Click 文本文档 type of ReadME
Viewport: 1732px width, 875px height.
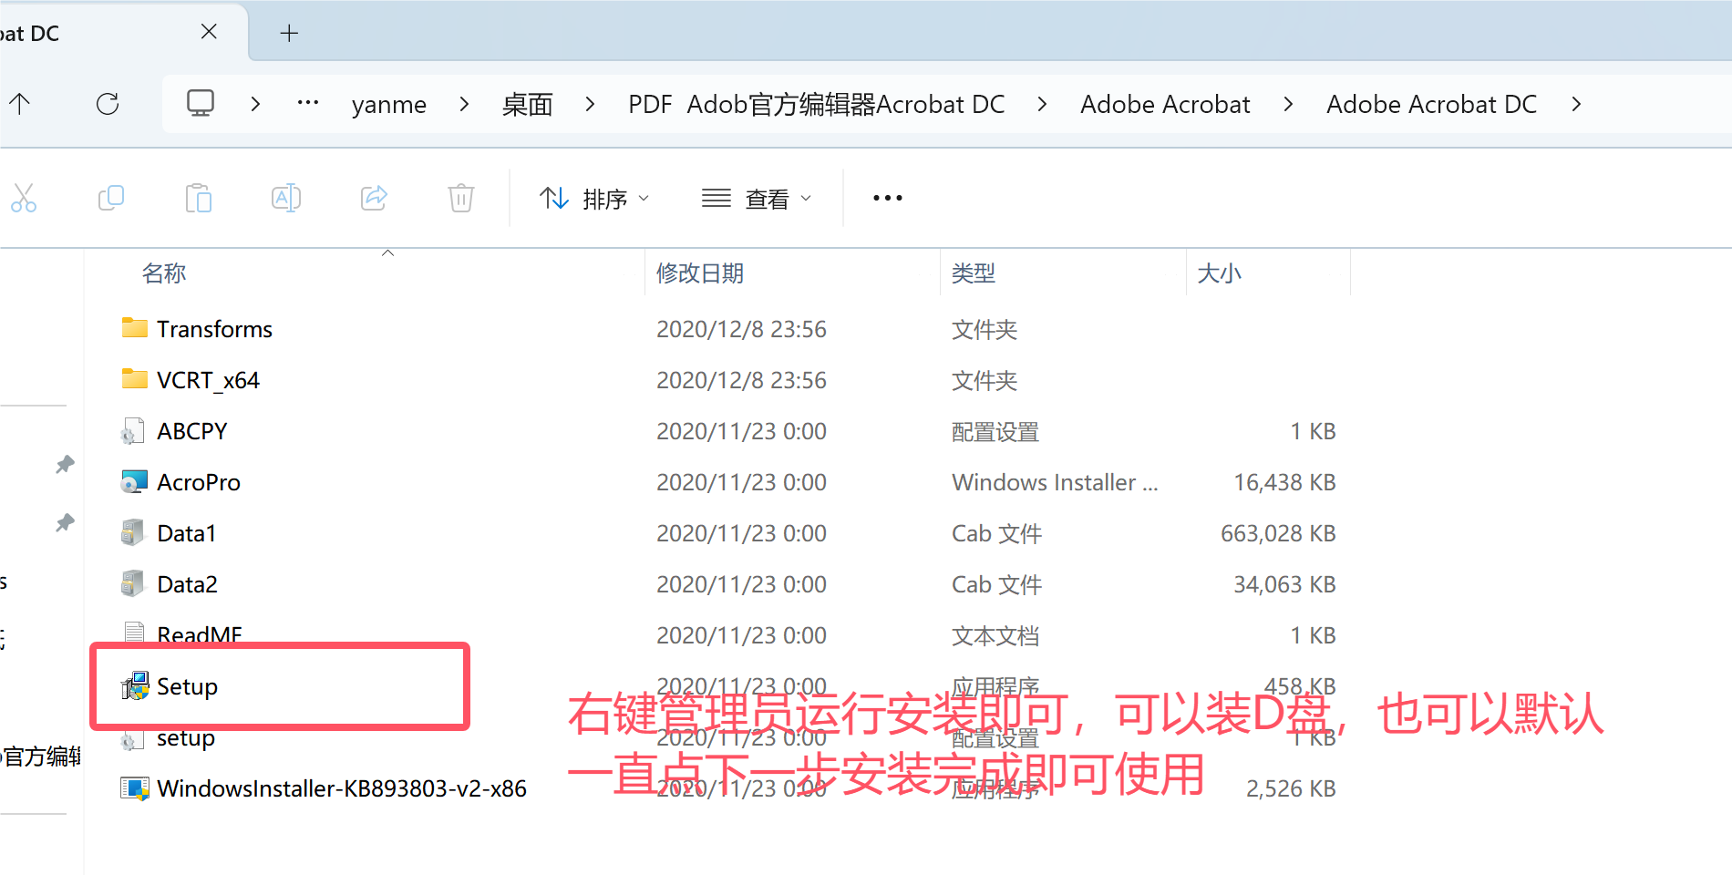click(x=995, y=635)
